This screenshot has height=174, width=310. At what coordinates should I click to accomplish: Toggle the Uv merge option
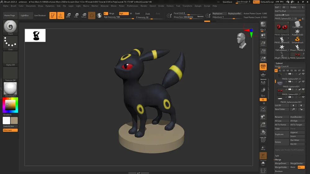(x=301, y=167)
